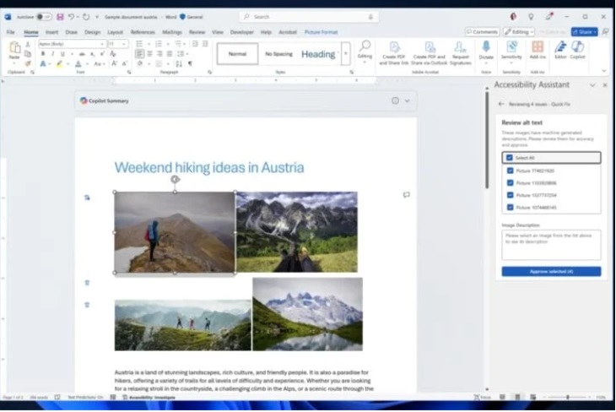This screenshot has height=412, width=616.
Task: Open the bullets list dropdown arrow
Action: pyautogui.click(x=147, y=44)
